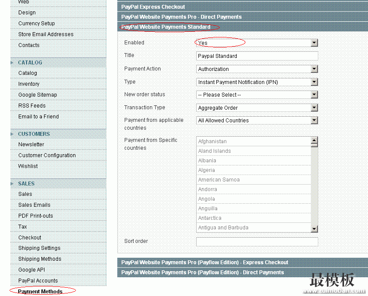Select Afghanistan in the country list
This screenshot has width=368, height=296.
pos(253,141)
